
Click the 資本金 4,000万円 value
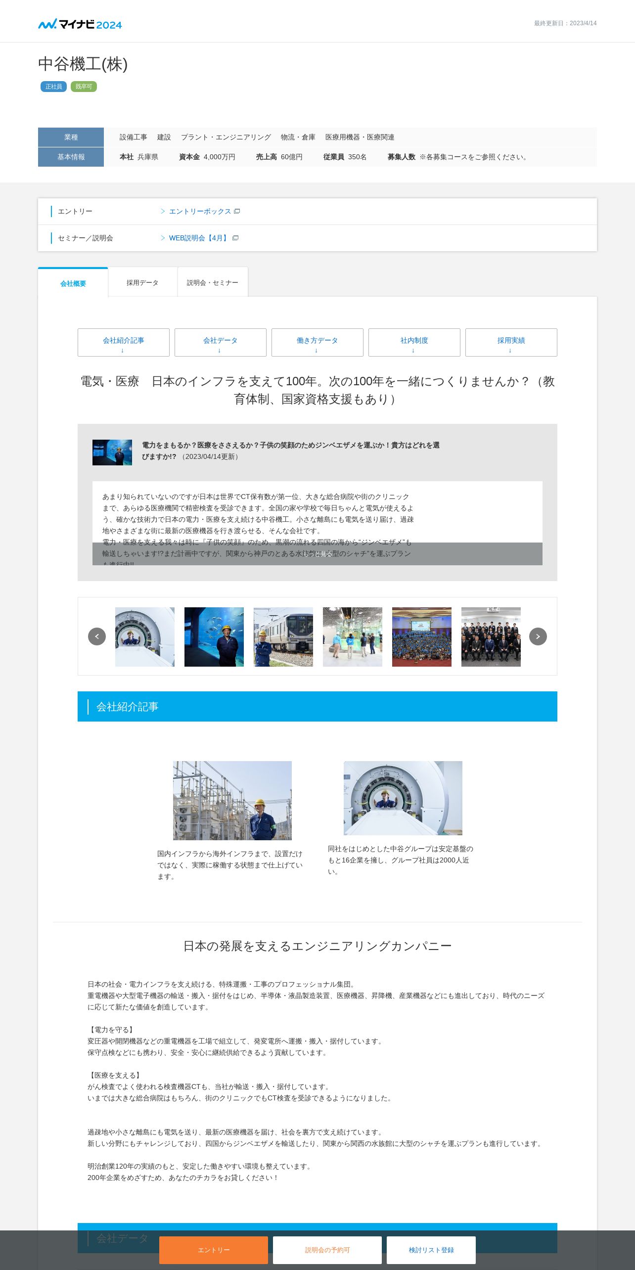207,157
